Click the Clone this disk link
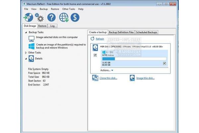The width and height of the screenshot is (199, 133). pyautogui.click(x=108, y=78)
